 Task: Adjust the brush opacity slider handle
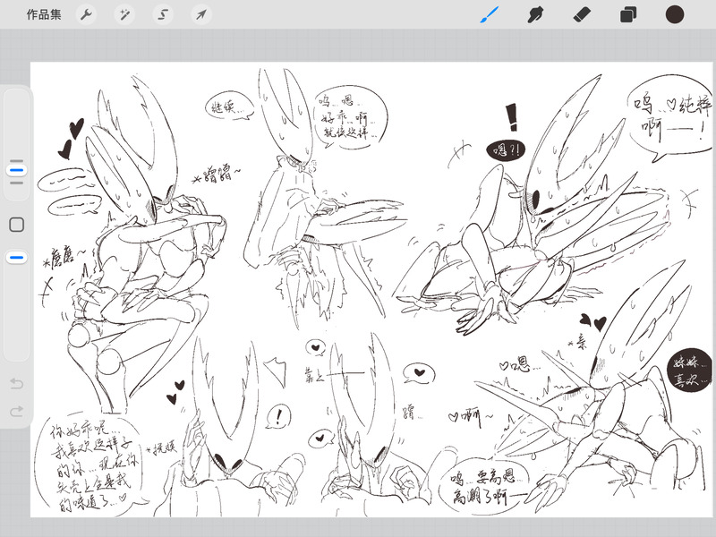point(16,258)
